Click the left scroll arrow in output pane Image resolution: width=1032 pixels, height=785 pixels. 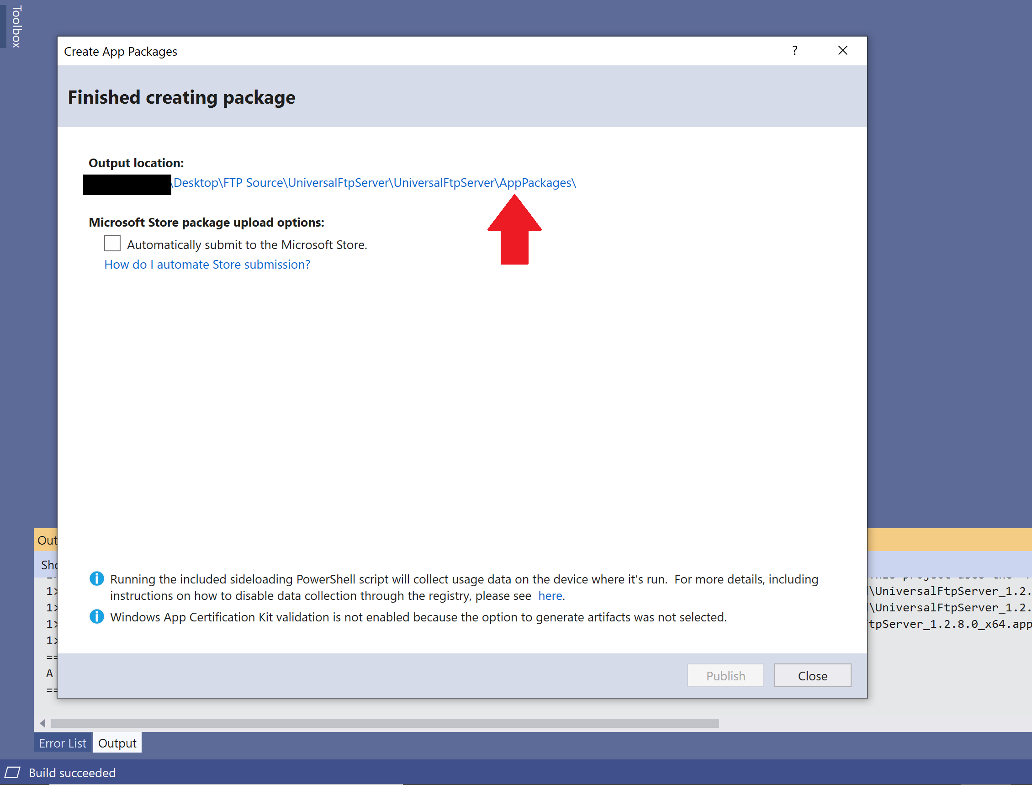(x=42, y=723)
